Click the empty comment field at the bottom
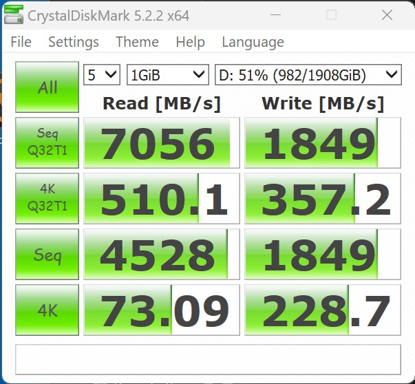Viewport: 415px width, 384px height. point(208,359)
